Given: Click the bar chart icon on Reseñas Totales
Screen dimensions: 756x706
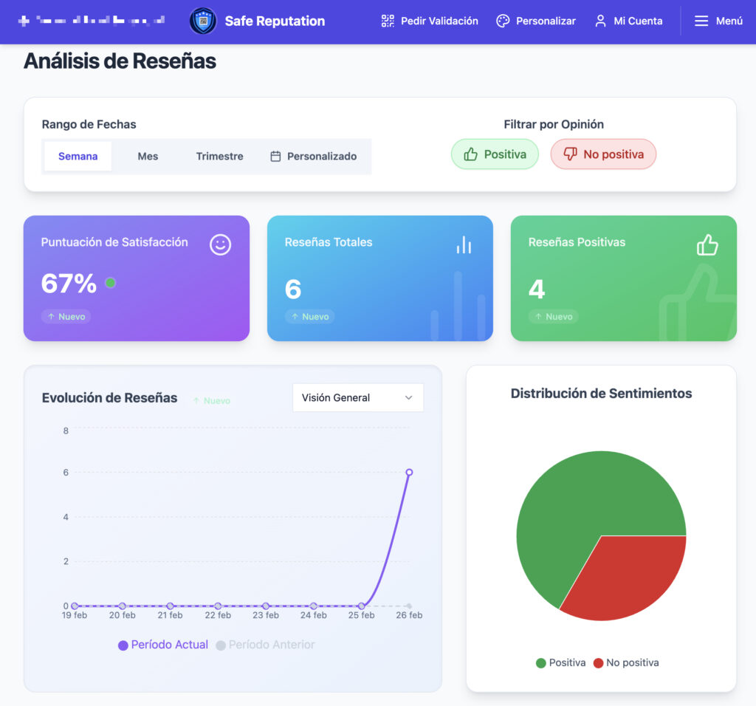Looking at the screenshot, I should coord(464,244).
